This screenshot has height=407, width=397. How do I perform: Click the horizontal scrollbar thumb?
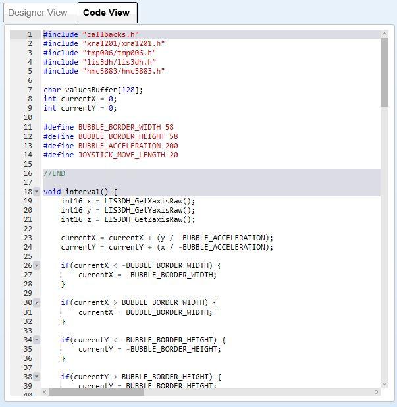coord(96,392)
